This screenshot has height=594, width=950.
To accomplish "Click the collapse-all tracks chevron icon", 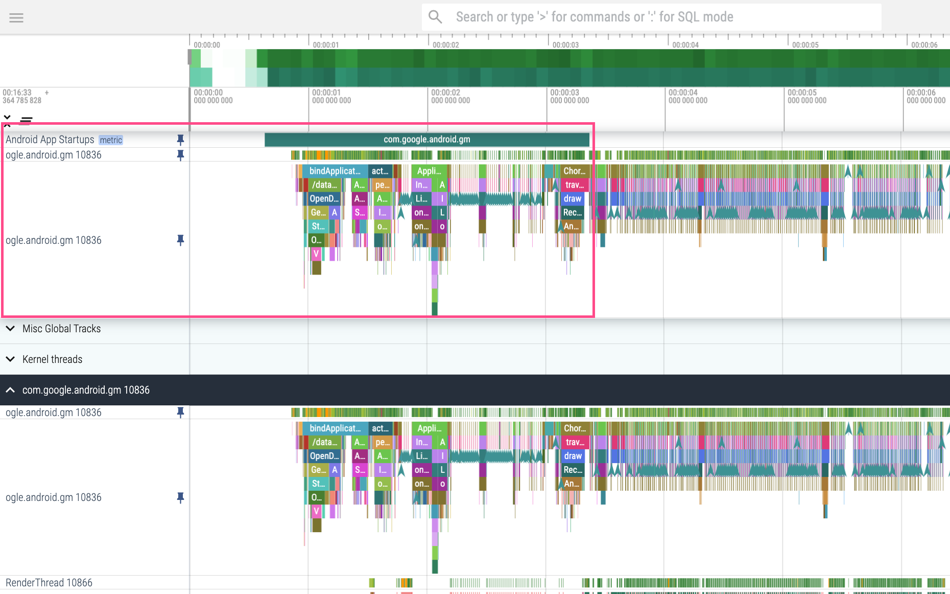I will (x=7, y=118).
